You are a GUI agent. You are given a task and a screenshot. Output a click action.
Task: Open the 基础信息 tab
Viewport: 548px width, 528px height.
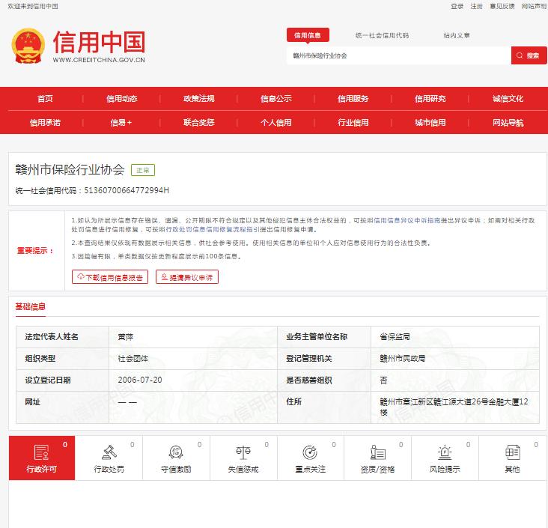[31, 306]
